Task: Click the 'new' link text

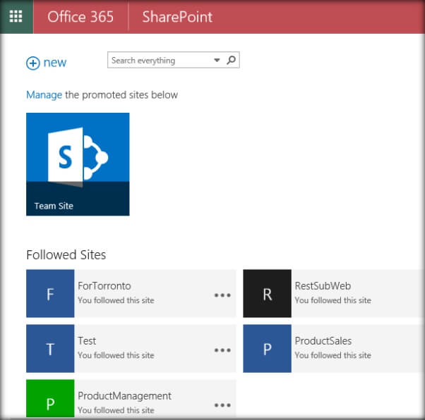Action: [x=55, y=63]
